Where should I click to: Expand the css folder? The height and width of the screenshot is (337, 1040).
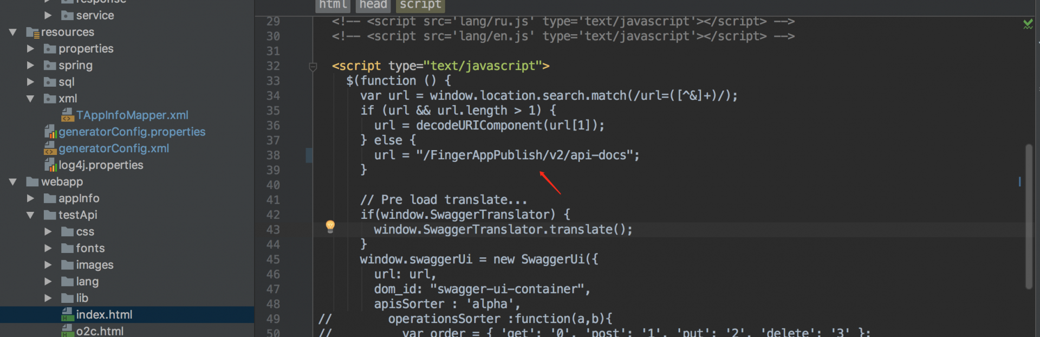pyautogui.click(x=48, y=232)
